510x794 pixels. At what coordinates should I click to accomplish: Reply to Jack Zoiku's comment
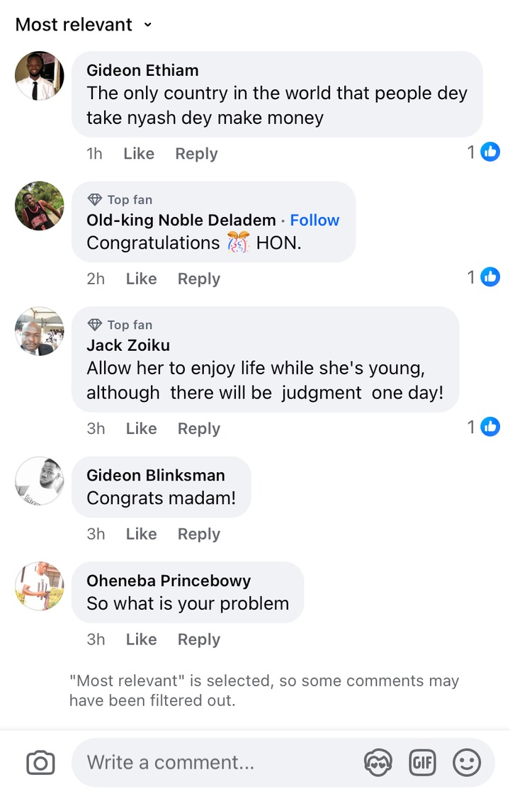click(x=198, y=429)
